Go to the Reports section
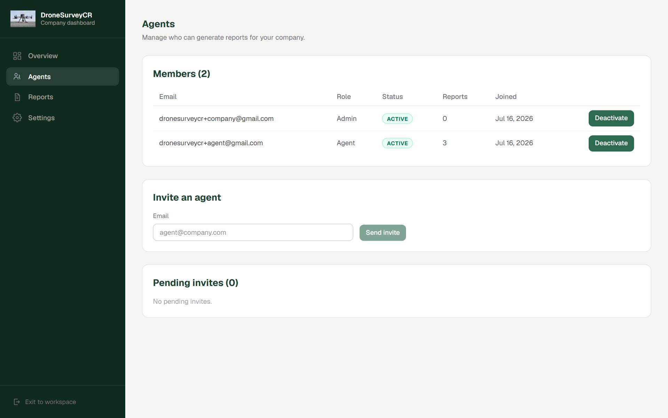The height and width of the screenshot is (418, 668). pyautogui.click(x=63, y=97)
